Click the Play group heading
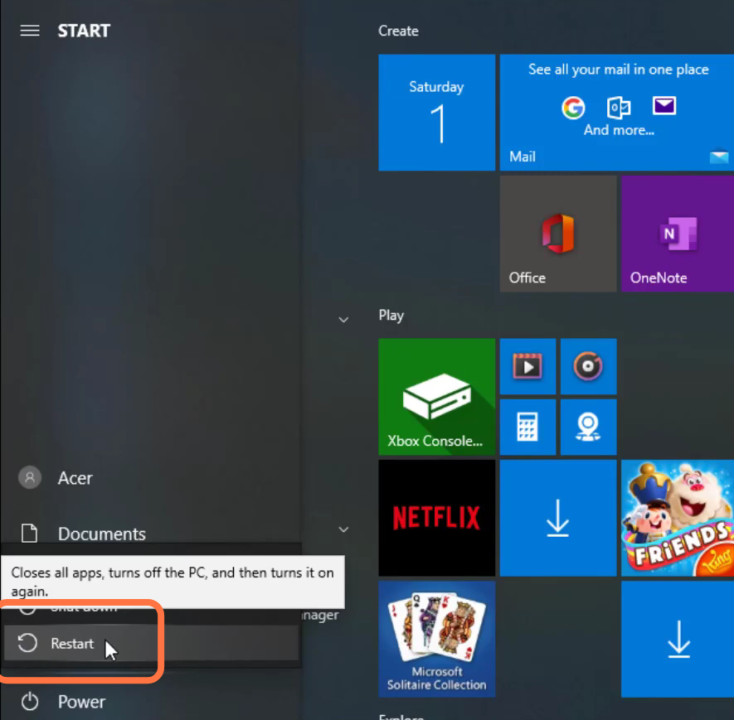Screen dimensions: 734x720 coord(391,316)
